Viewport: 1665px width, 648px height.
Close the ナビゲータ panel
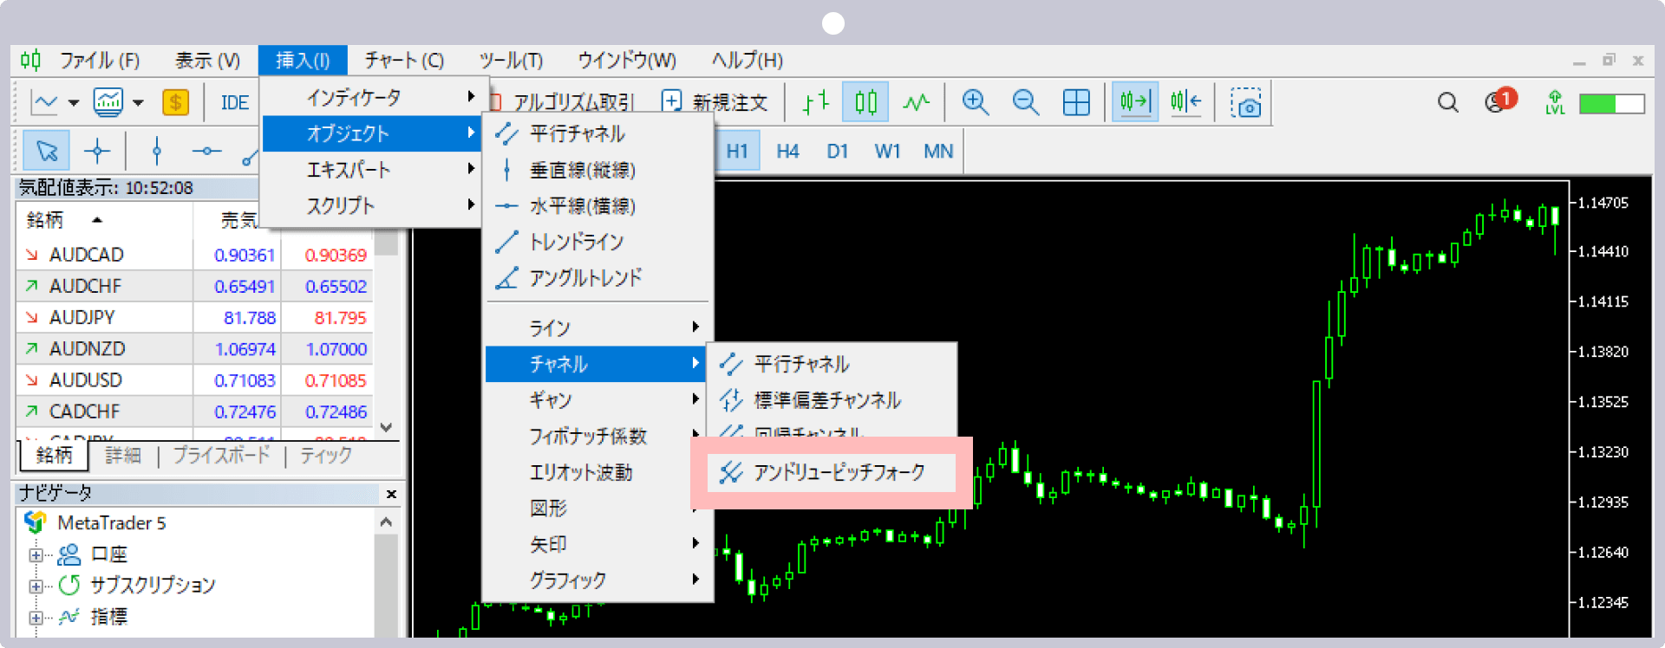(391, 494)
